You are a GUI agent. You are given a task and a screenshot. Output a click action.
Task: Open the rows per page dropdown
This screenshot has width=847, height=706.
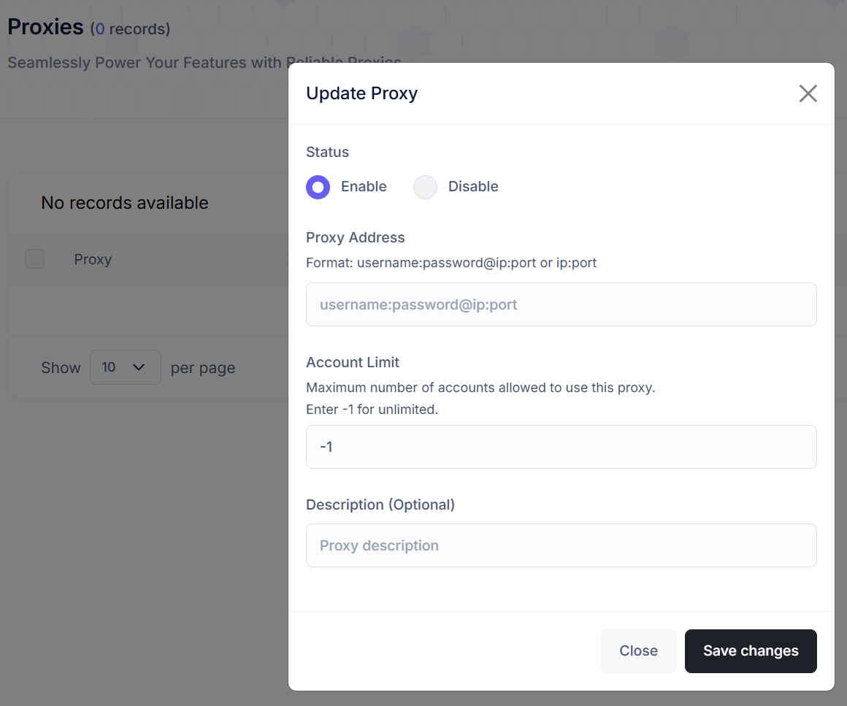click(x=125, y=367)
